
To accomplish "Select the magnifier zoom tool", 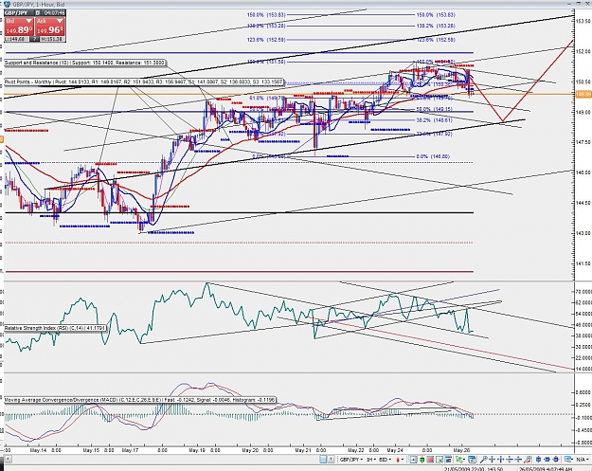I will (483, 460).
